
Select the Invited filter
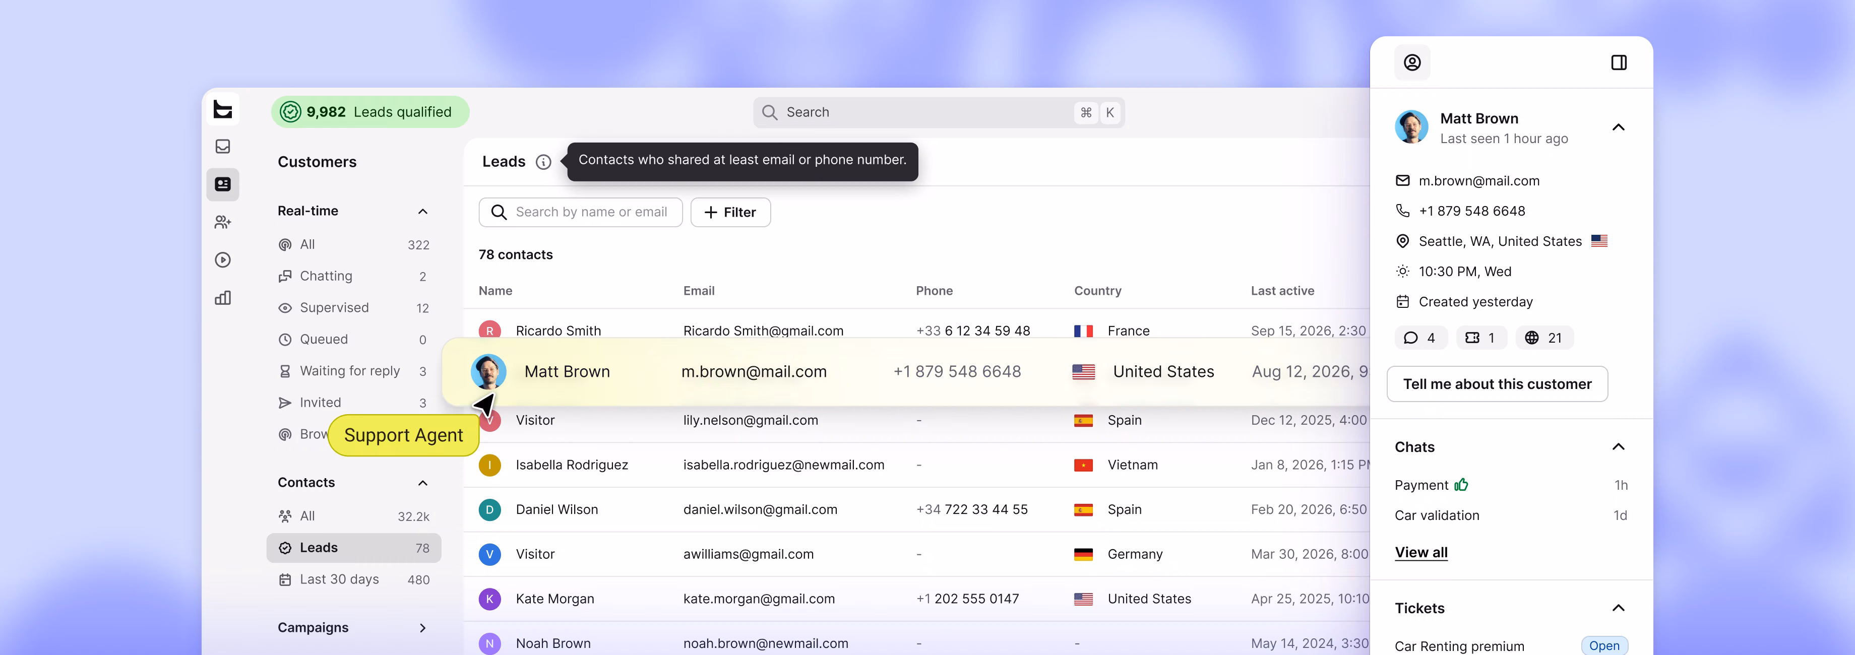coord(353,403)
